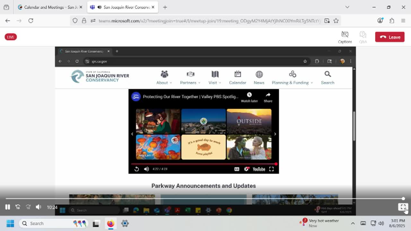Enter fullscreen for the Teams stream
The width and height of the screenshot is (411, 231).
[x=403, y=207]
